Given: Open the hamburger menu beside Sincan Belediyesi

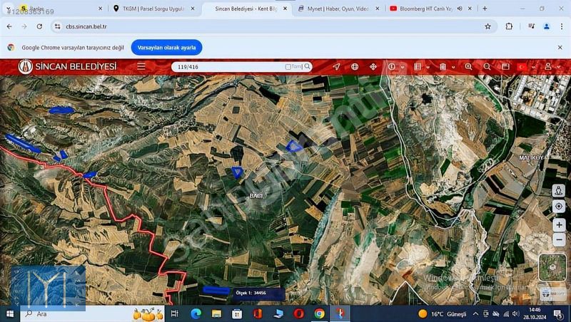Looking at the screenshot, I should [x=141, y=66].
